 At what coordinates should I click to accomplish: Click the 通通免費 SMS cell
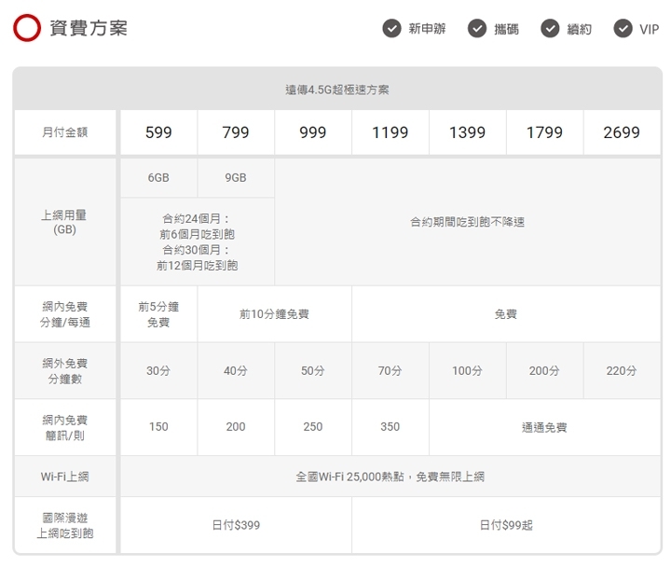tap(544, 427)
